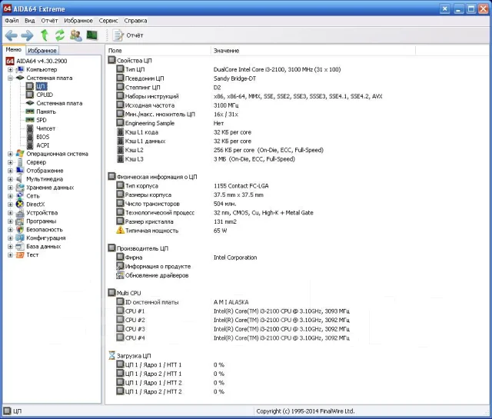The height and width of the screenshot is (419, 492).
Task: Open the Отчёт menu in menu bar
Action: [x=49, y=21]
